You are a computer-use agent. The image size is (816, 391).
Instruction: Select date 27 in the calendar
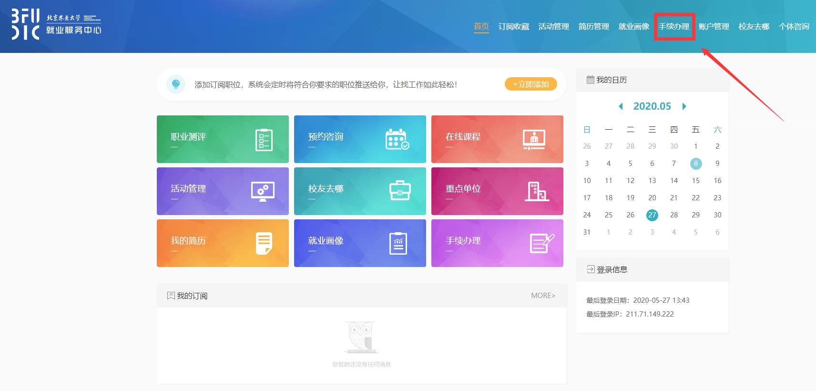click(652, 215)
